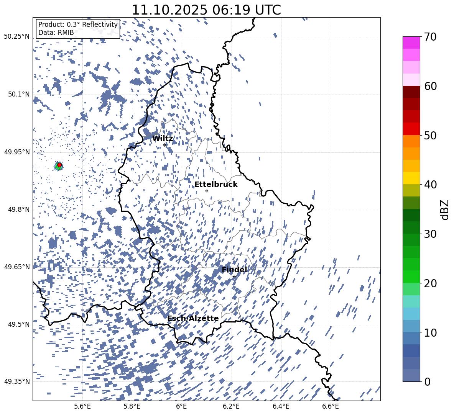Click the 49.8°N latitude tick label
The image size is (454, 414).
coord(18,209)
